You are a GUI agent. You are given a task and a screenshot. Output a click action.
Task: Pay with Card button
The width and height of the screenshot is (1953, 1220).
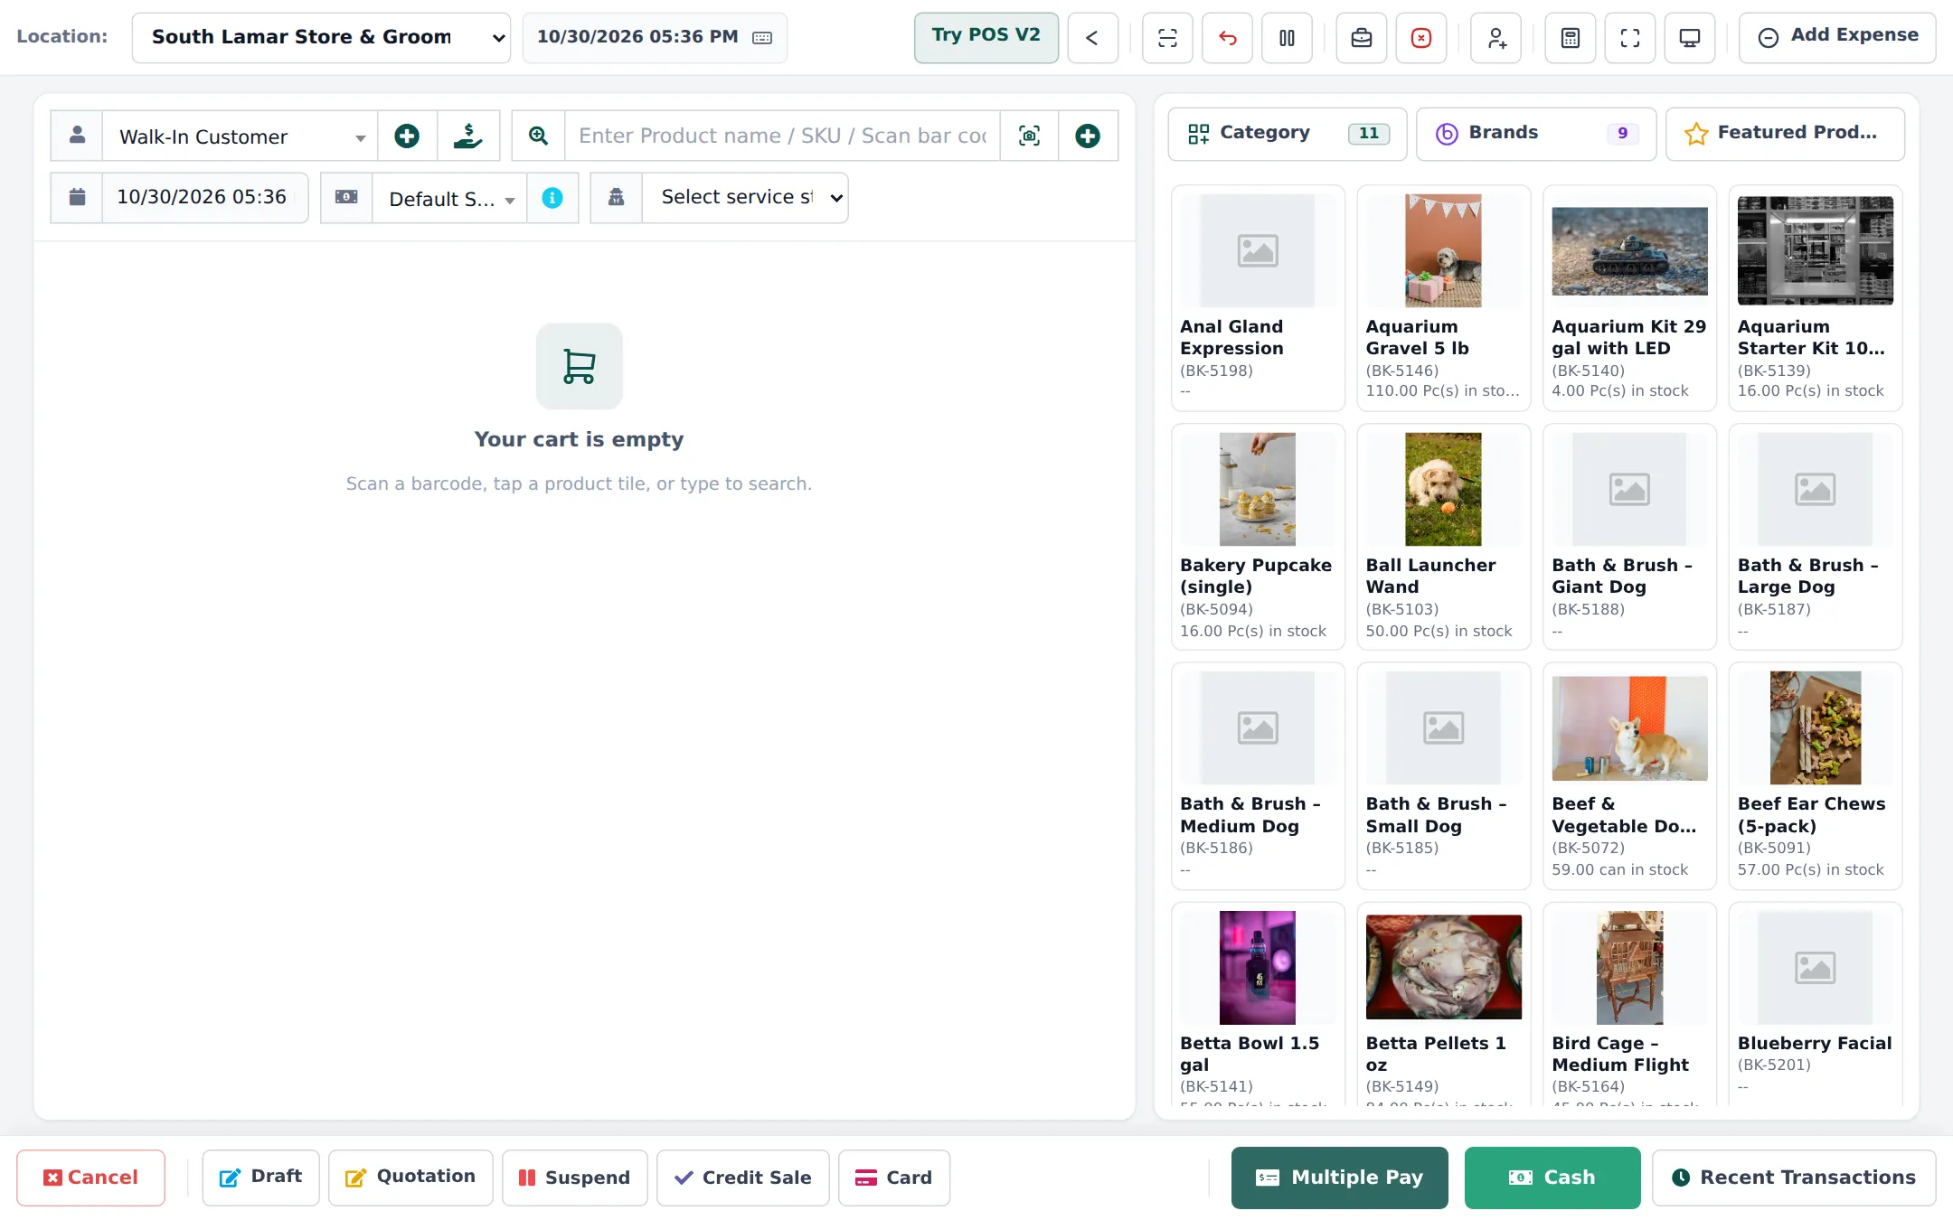pyautogui.click(x=894, y=1178)
